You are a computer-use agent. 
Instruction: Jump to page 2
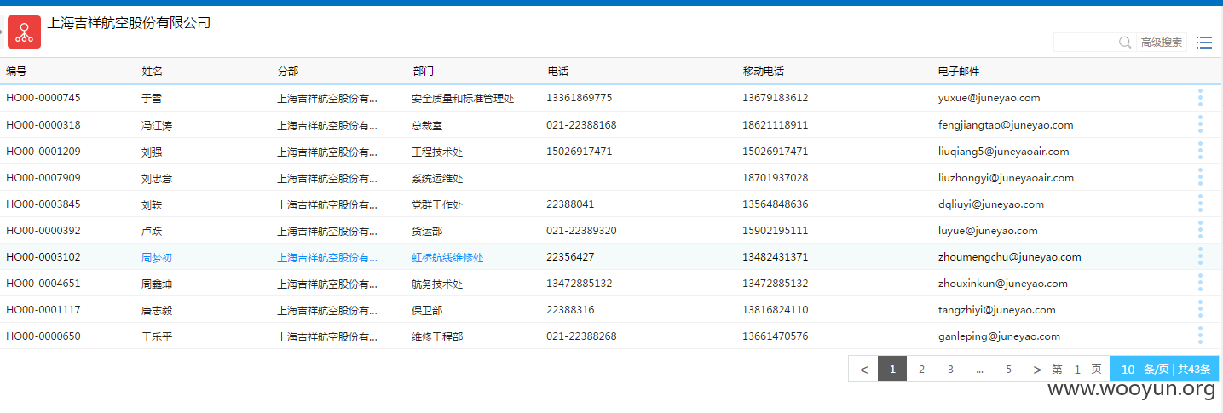[921, 369]
